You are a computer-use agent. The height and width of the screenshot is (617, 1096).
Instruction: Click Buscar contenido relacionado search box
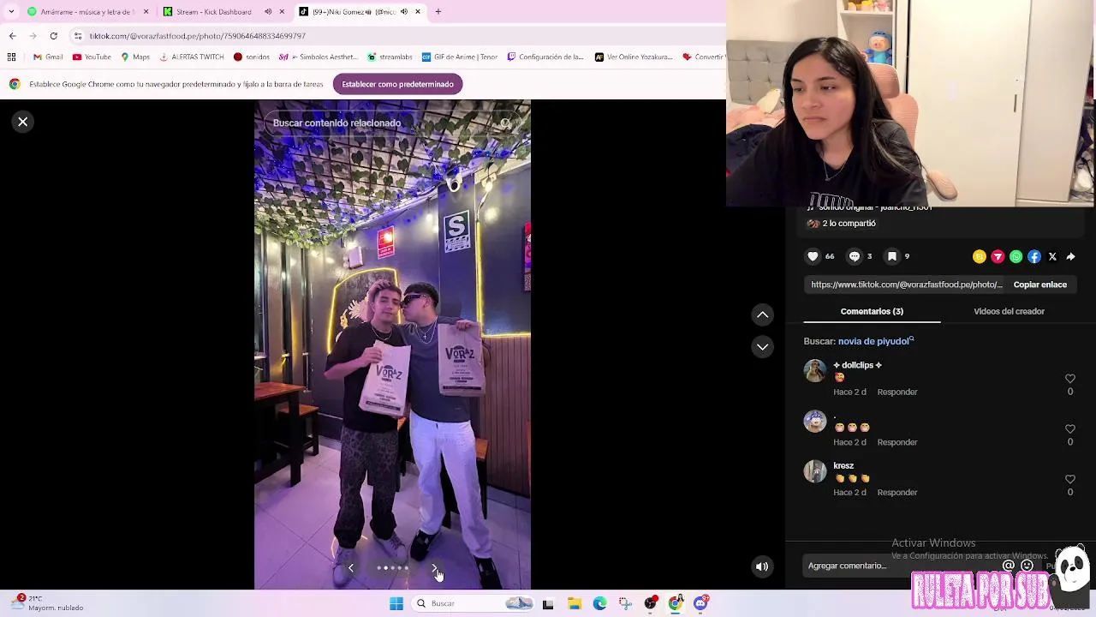(392, 123)
